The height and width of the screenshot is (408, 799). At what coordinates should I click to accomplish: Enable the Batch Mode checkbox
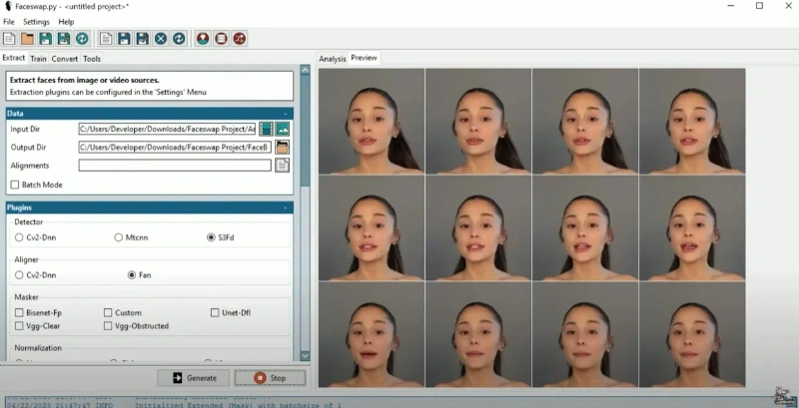pyautogui.click(x=15, y=185)
